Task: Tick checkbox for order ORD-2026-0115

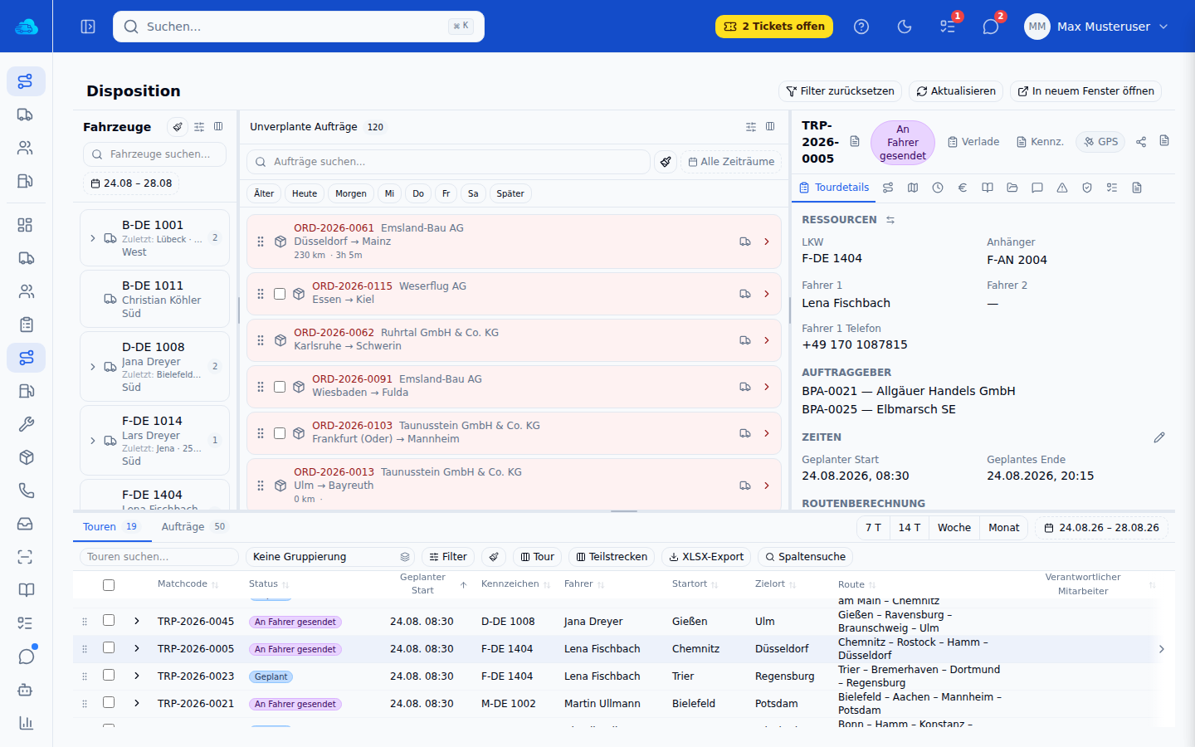Action: pyautogui.click(x=280, y=294)
